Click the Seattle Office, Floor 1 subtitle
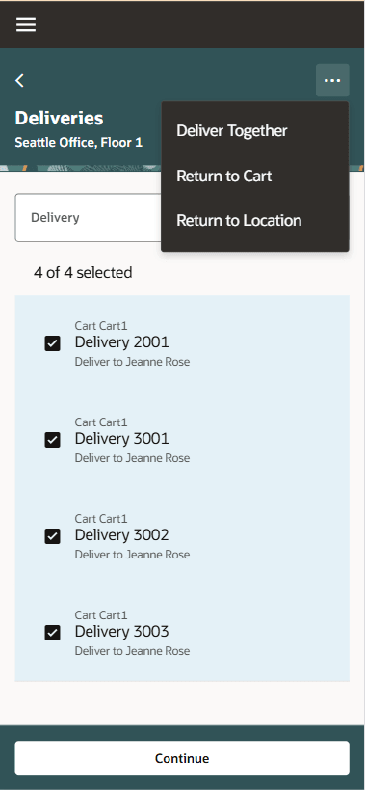 (79, 143)
